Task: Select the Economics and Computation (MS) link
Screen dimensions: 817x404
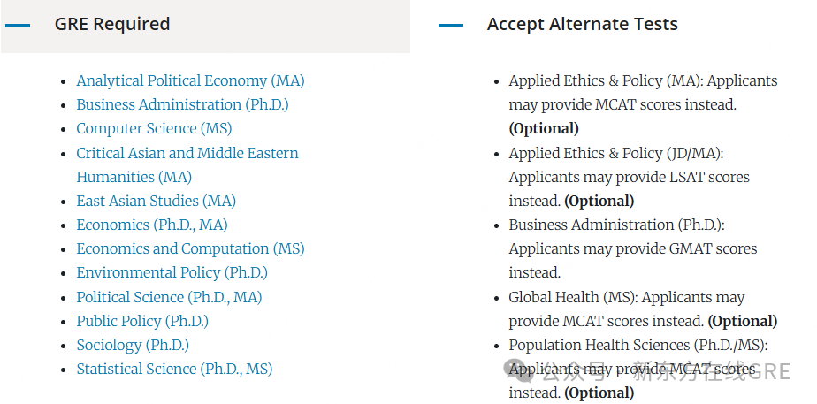Action: click(190, 249)
